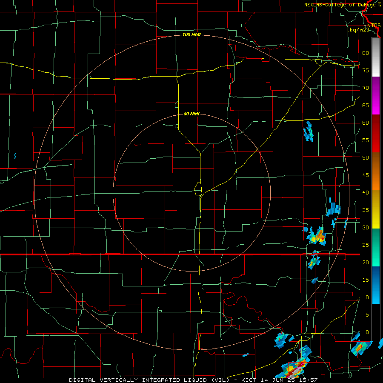383x383 pixels.
Task: Click the 100 NMI range ring label
Action: coord(191,35)
